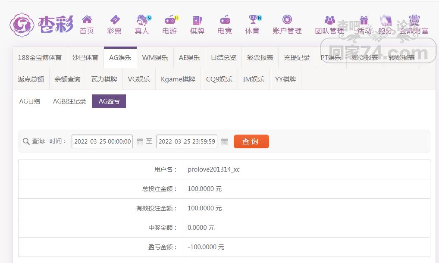Open the AG投注记录 sub-tab
The width and height of the screenshot is (439, 263).
(69, 101)
